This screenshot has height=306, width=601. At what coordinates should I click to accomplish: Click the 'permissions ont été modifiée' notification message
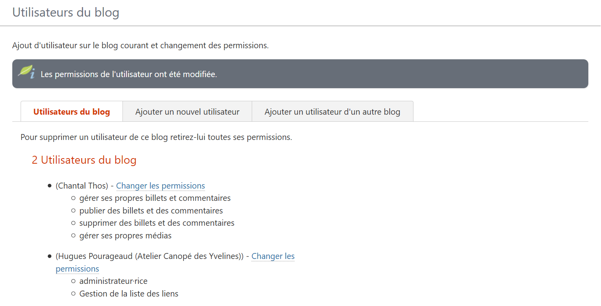point(129,74)
